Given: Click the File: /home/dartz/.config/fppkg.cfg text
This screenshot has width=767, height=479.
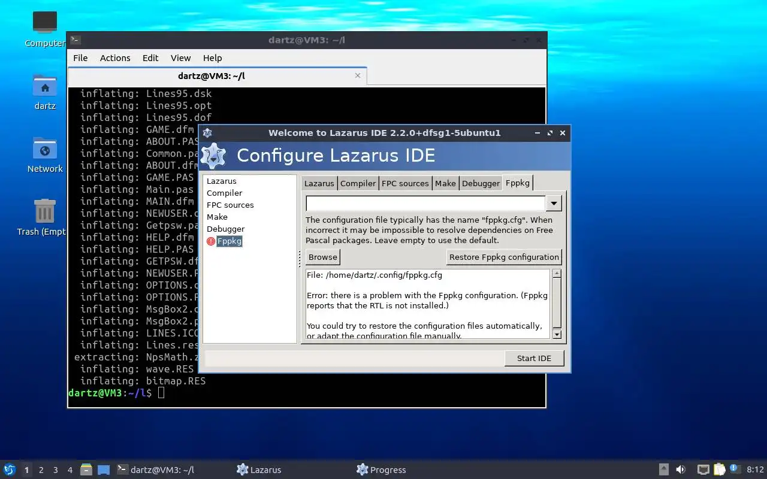Looking at the screenshot, I should click(x=375, y=275).
